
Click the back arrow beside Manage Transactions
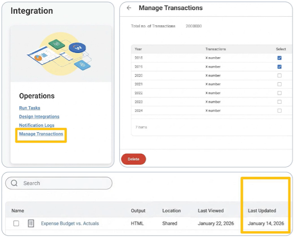tap(129, 8)
